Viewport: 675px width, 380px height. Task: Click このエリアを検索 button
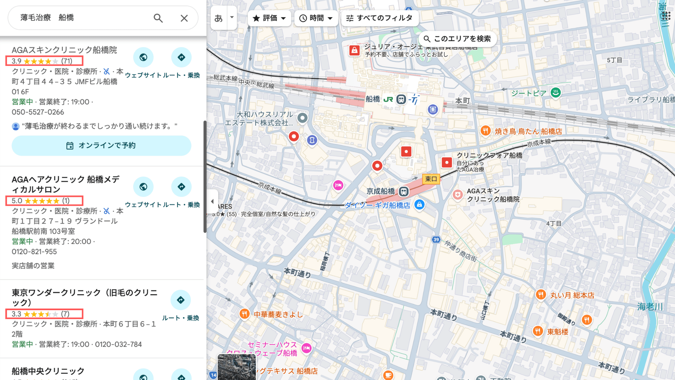(x=457, y=39)
